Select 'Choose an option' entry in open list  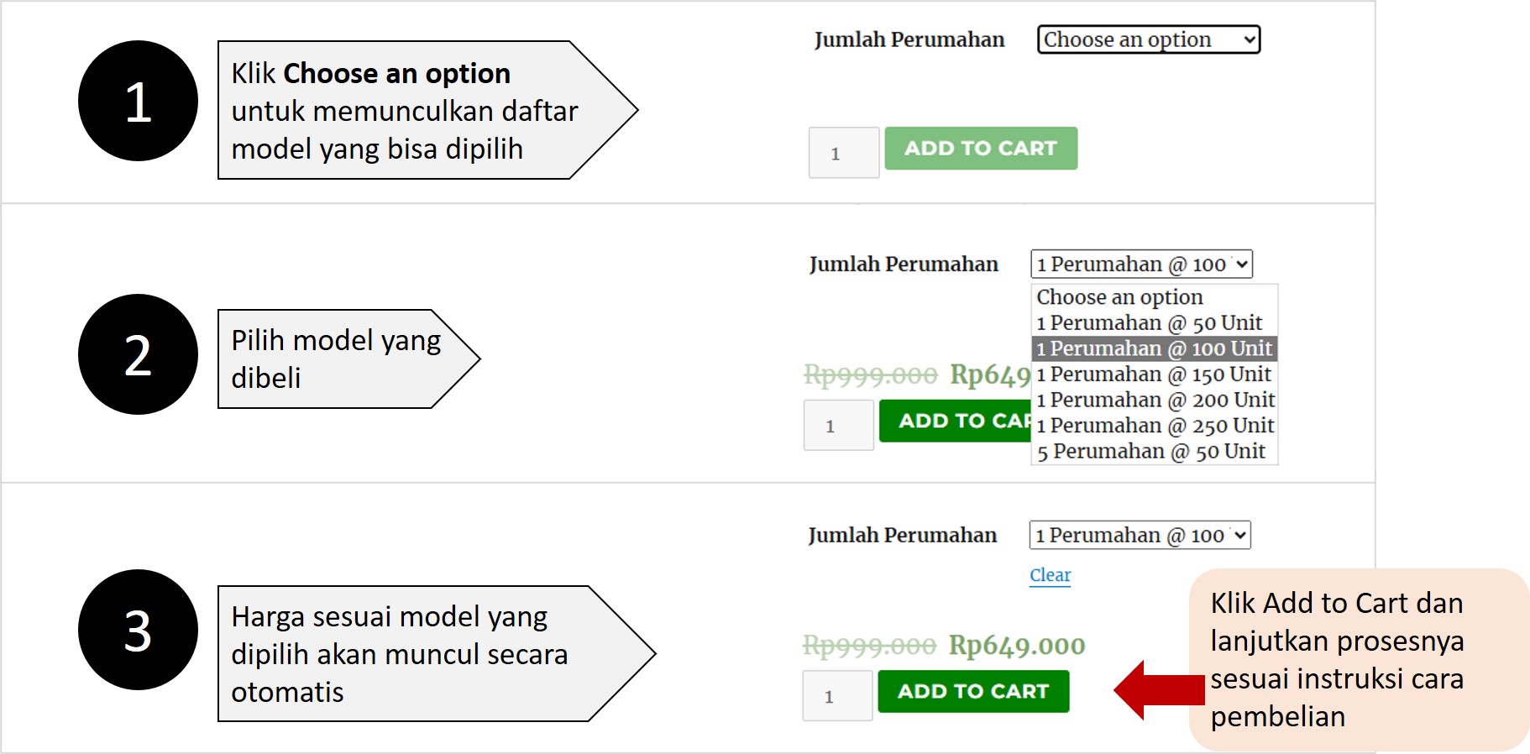tap(1119, 297)
